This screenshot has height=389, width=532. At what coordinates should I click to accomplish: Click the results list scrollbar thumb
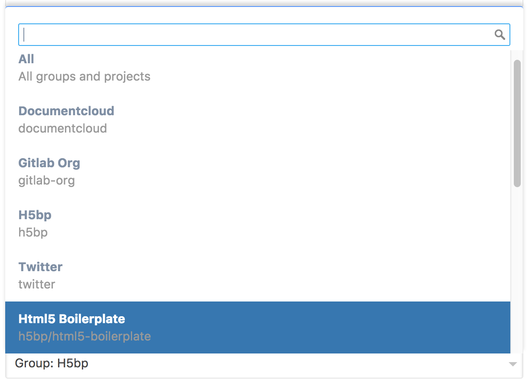click(517, 123)
